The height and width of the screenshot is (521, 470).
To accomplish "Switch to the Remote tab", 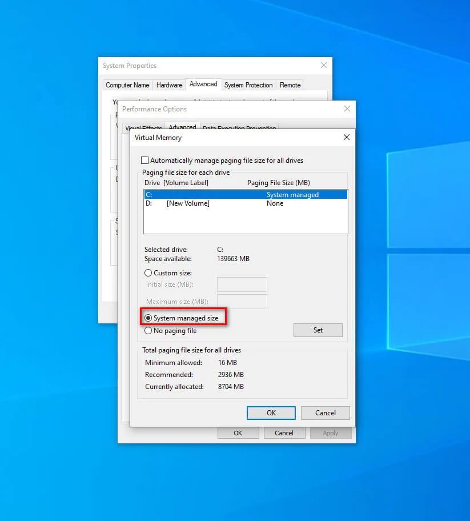I will [290, 85].
